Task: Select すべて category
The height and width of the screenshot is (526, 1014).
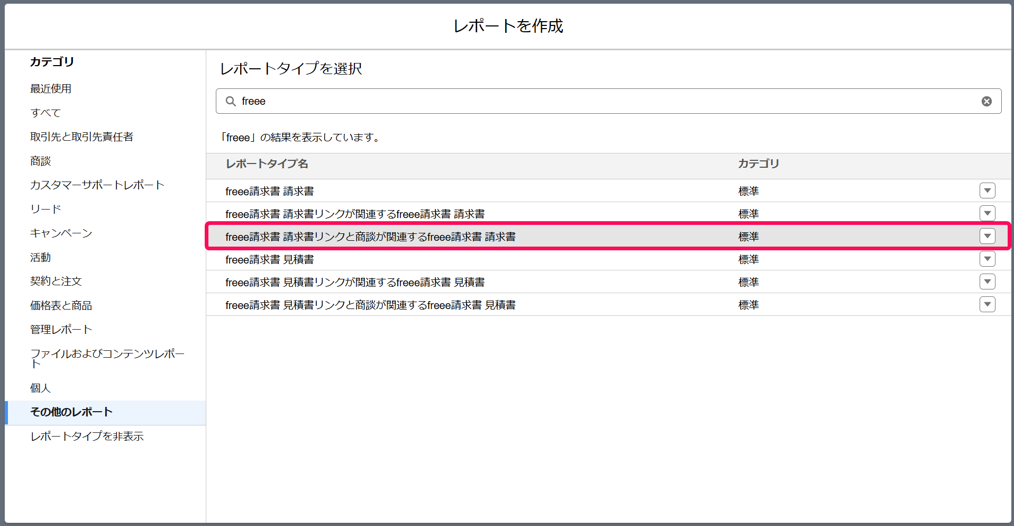Action: click(x=45, y=113)
